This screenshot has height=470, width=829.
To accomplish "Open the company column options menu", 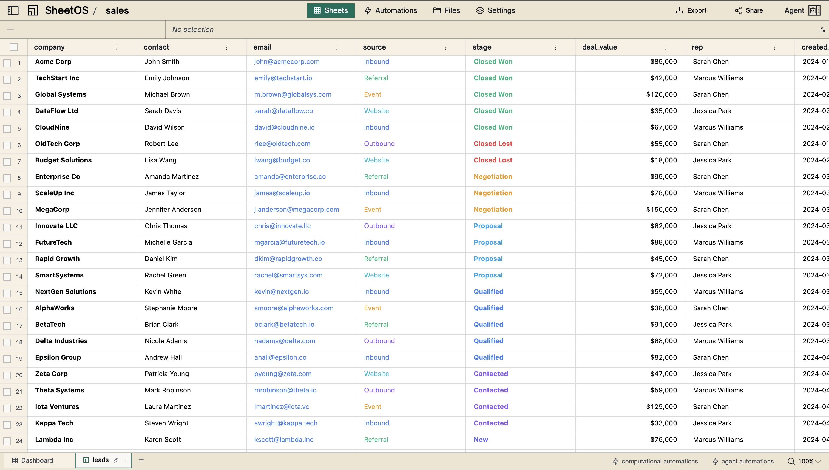I will coord(117,47).
